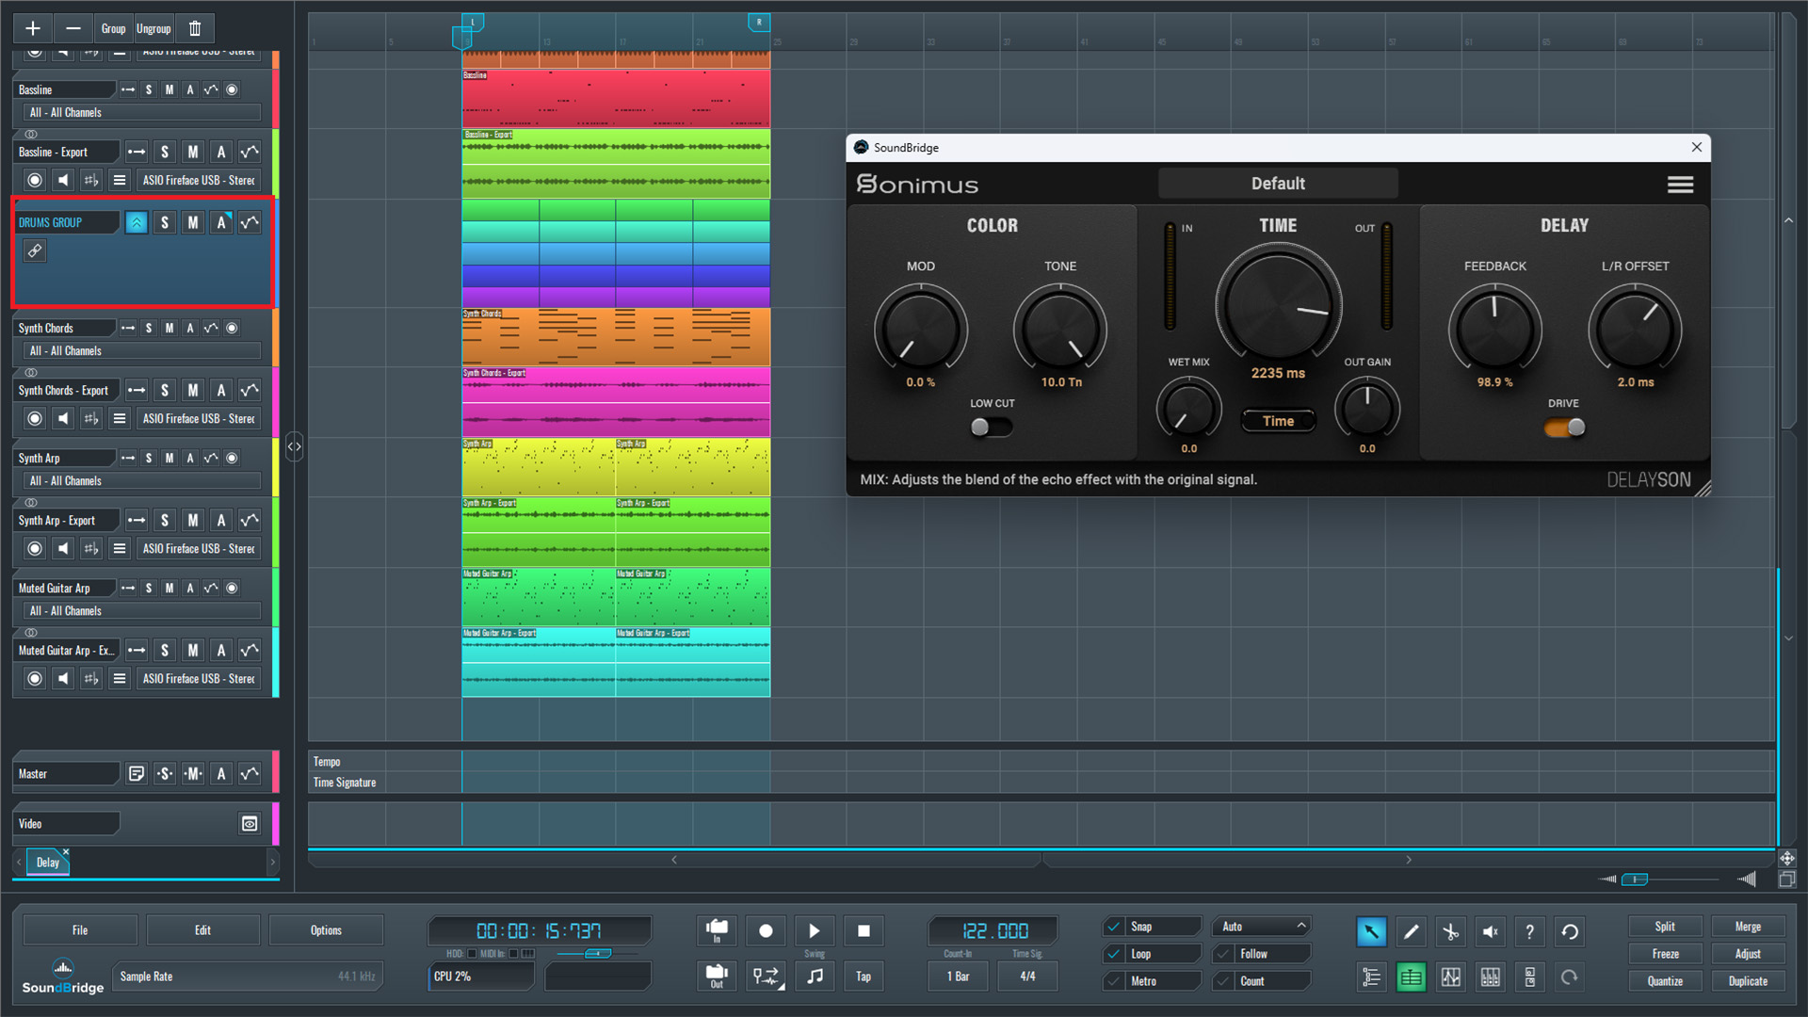Screen dimensions: 1808x1017
Task: Toggle the Loop checkbox
Action: click(x=1114, y=954)
